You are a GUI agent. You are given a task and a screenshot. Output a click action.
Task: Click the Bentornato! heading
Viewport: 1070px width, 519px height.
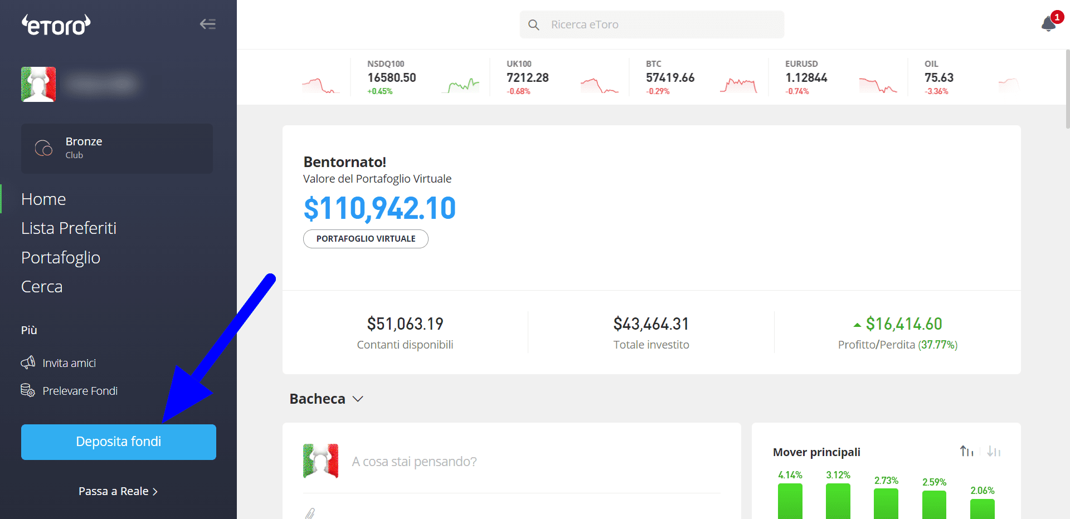tap(345, 162)
